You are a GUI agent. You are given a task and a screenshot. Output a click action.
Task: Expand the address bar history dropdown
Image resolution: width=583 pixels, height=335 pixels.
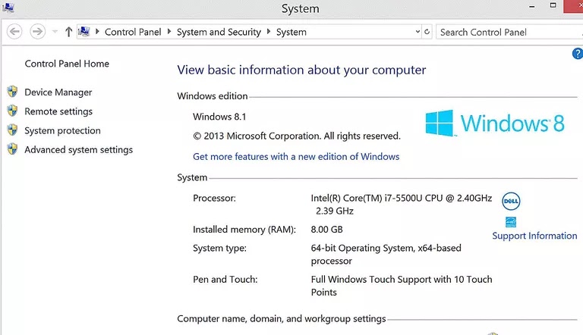tap(417, 32)
